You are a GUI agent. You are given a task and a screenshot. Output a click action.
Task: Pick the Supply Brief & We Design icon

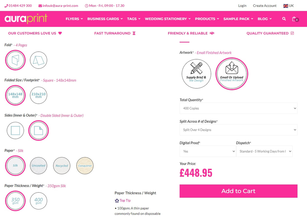point(196,74)
